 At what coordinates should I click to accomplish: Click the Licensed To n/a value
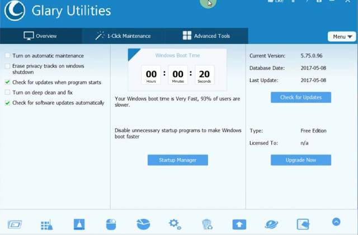304,143
